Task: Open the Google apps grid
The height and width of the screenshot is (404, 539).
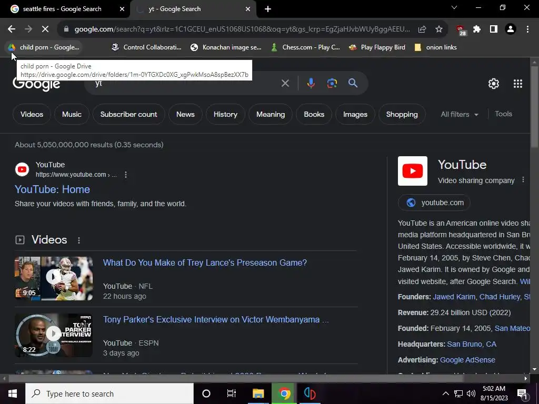Action: coord(518,84)
